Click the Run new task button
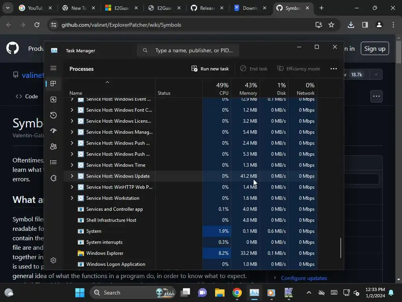Image resolution: width=402 pixels, height=302 pixels. point(210,68)
